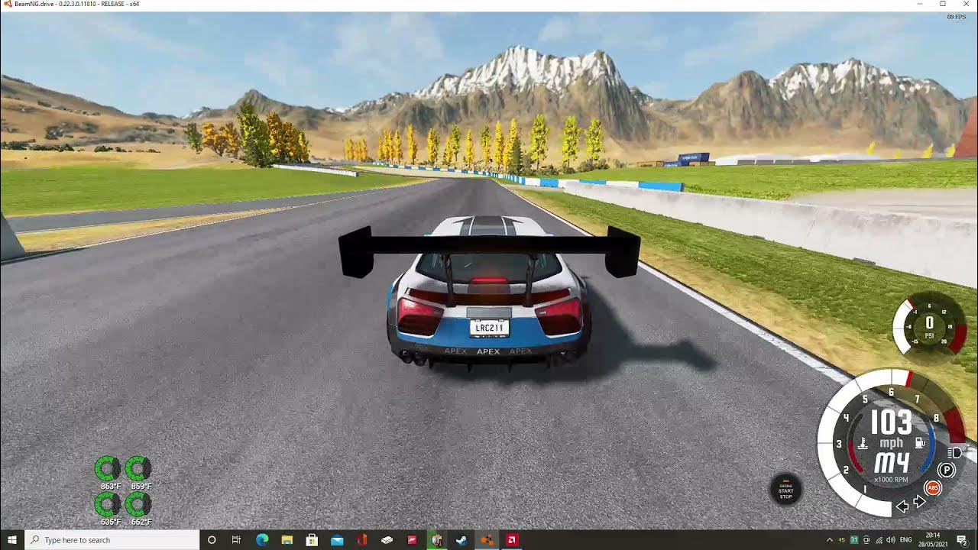The width and height of the screenshot is (978, 550).
Task: Click the engine temperature gauge icon
Action: [x=863, y=443]
